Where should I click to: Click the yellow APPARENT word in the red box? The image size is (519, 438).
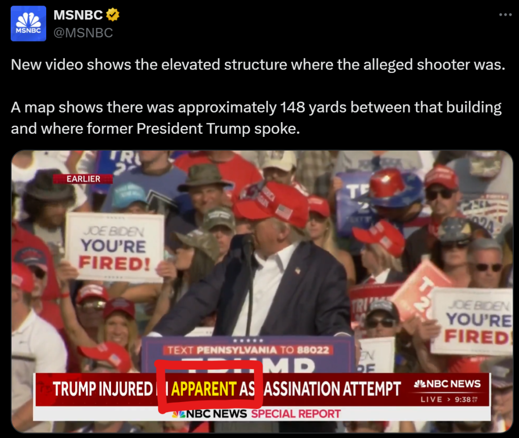pyautogui.click(x=204, y=389)
